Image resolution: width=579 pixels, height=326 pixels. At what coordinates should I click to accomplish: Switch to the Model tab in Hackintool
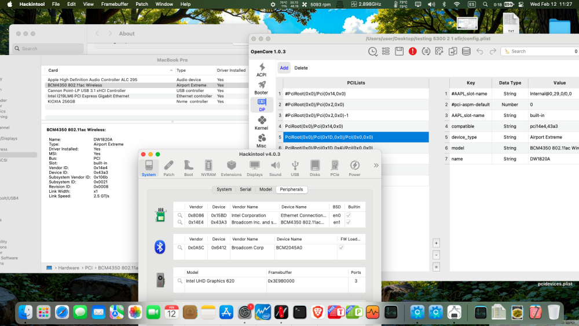click(x=266, y=189)
